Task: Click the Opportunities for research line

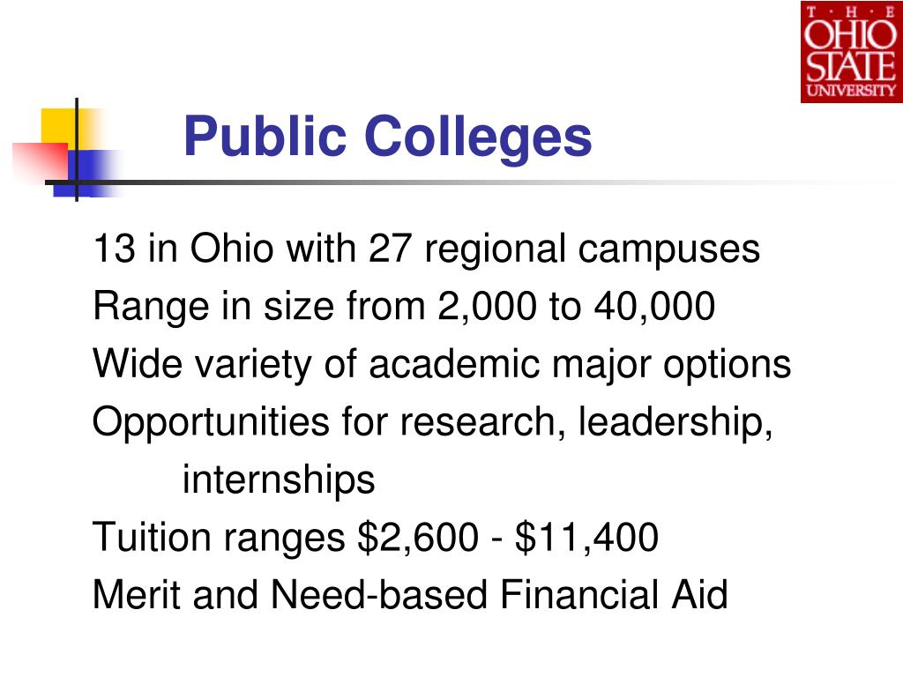Action: [432, 422]
